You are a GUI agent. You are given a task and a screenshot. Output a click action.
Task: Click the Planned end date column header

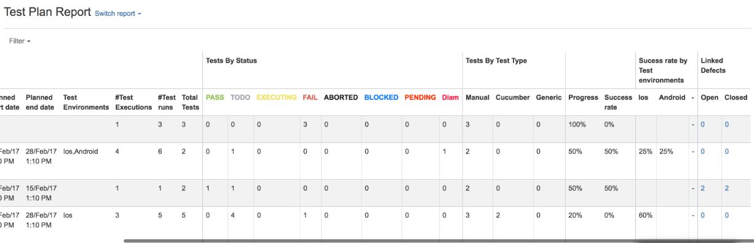click(41, 102)
